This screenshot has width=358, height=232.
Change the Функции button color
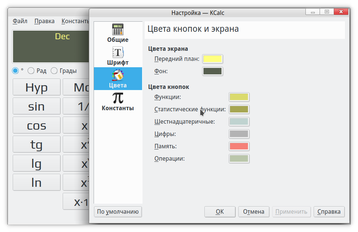click(239, 97)
